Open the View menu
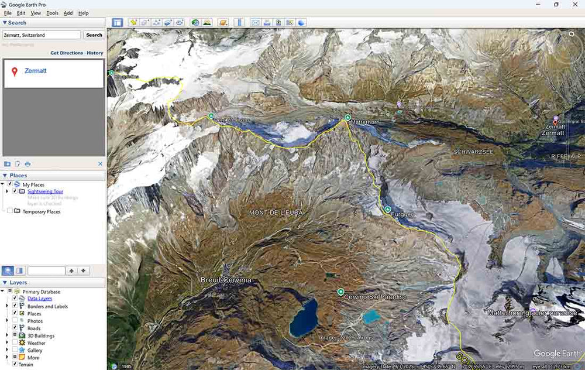The width and height of the screenshot is (585, 370). click(36, 13)
